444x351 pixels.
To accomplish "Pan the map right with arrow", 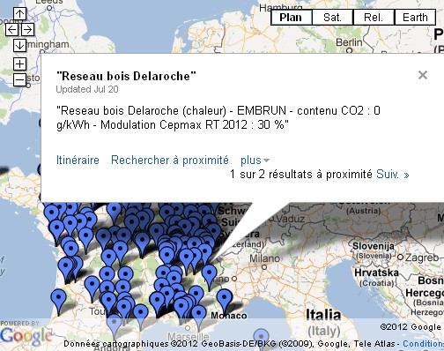I will pos(27,29).
